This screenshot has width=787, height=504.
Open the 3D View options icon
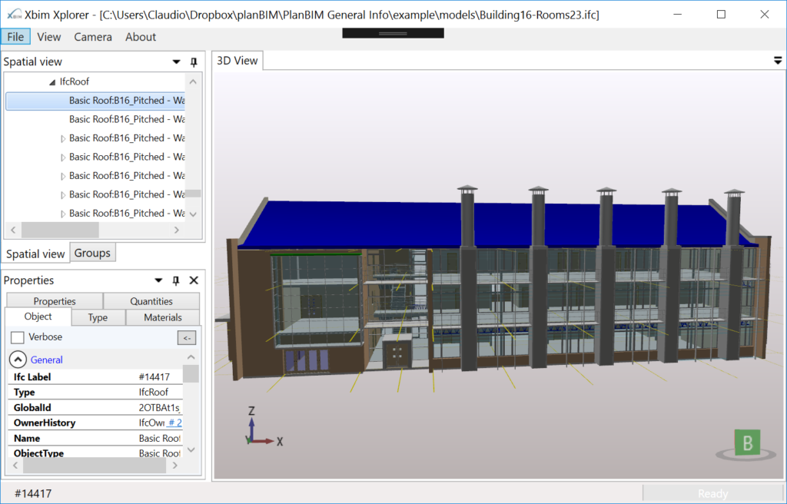pos(777,59)
